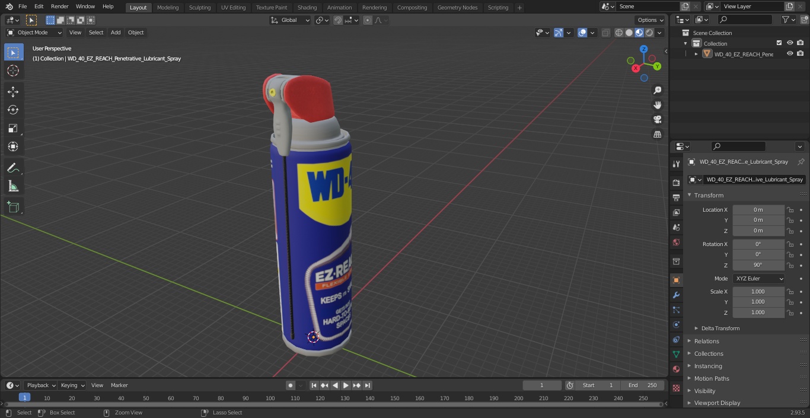This screenshot has height=418, width=810.
Task: Open the Tool properties tab
Action: click(676, 164)
